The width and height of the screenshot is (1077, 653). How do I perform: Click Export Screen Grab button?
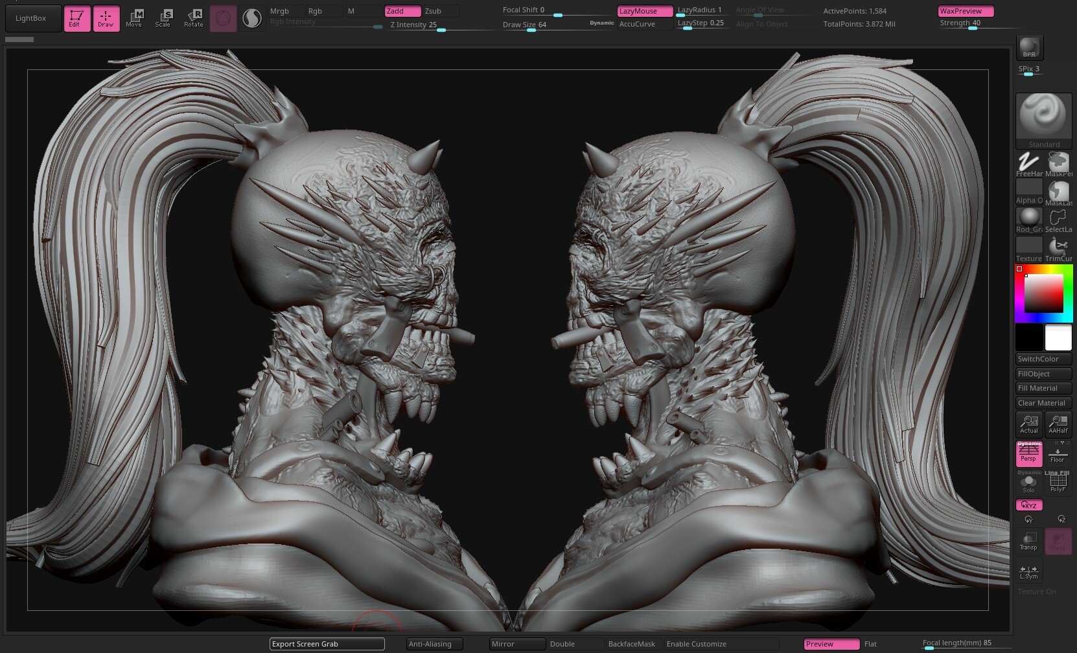(327, 644)
